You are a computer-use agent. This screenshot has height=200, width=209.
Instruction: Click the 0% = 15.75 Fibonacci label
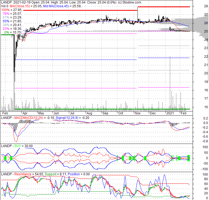click(x=13, y=32)
